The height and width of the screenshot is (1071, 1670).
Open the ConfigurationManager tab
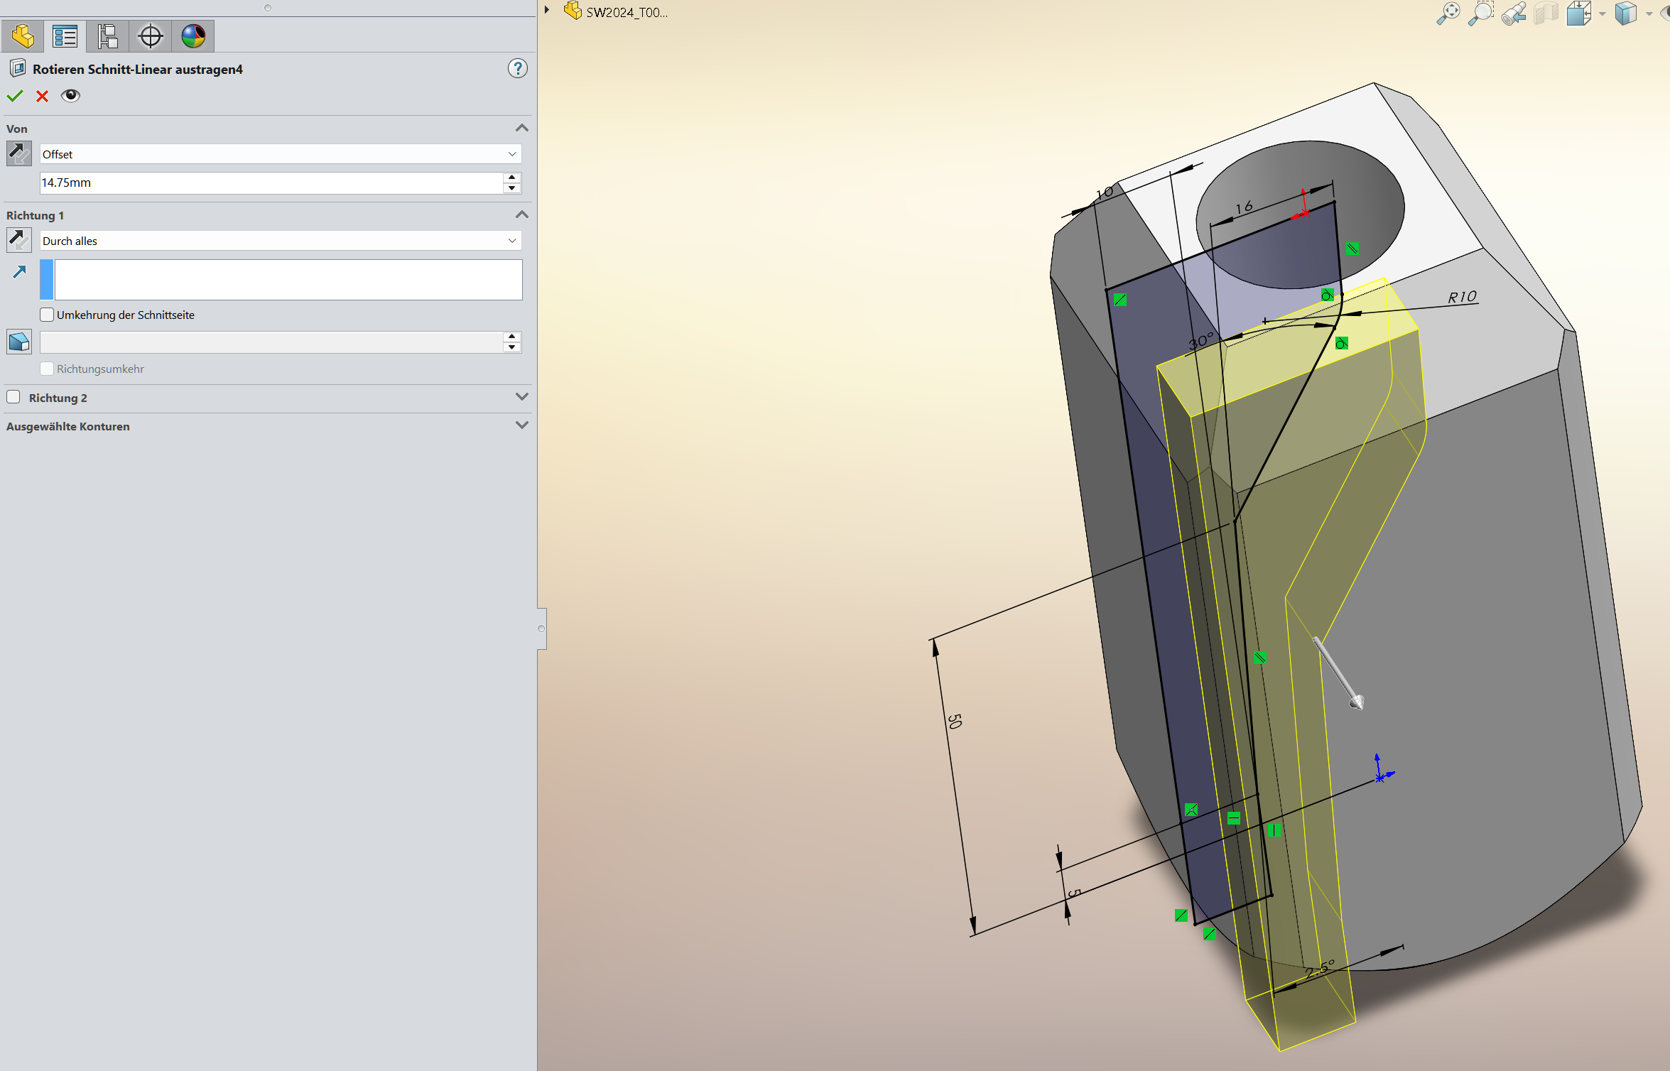click(108, 36)
